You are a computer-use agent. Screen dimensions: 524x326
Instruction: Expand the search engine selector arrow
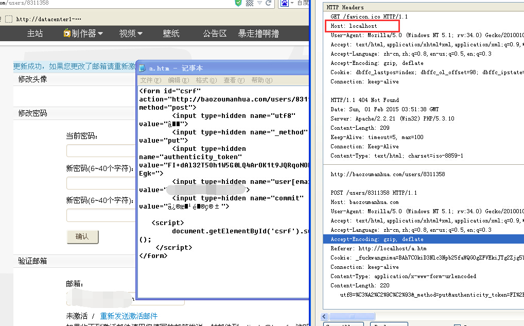tap(292, 3)
